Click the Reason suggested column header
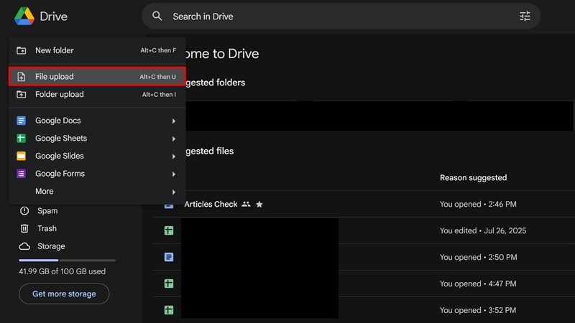The width and height of the screenshot is (575, 323). pyautogui.click(x=473, y=177)
